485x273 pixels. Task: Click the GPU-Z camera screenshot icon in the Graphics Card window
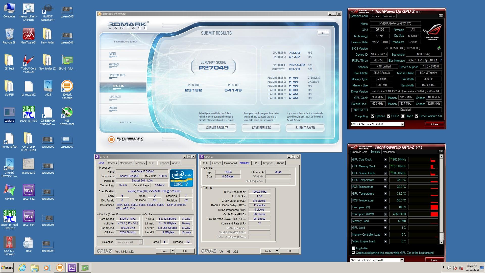(441, 16)
